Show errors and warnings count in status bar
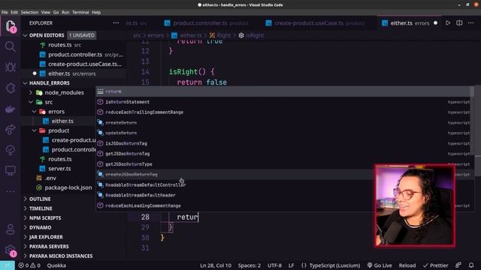 (29, 265)
